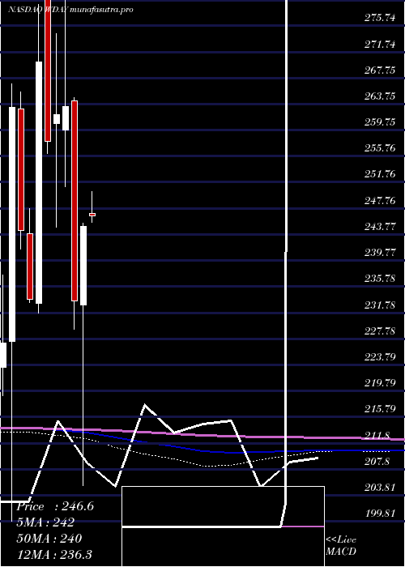Viewport: 405px width, 567px height.
Task: Click the 247.76 price axis label
Action: point(380,200)
